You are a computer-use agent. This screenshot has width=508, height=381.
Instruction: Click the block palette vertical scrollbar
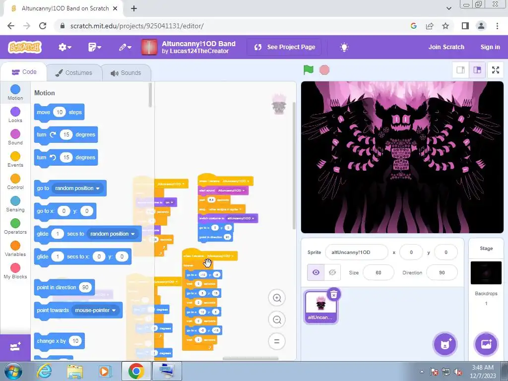[150, 95]
